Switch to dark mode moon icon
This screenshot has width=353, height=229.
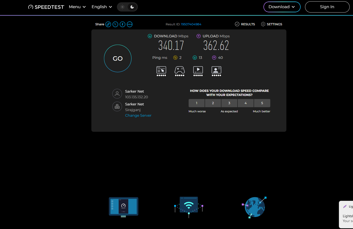[132, 7]
